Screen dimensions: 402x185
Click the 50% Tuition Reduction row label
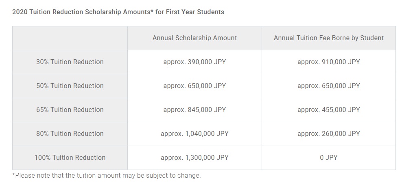(70, 86)
